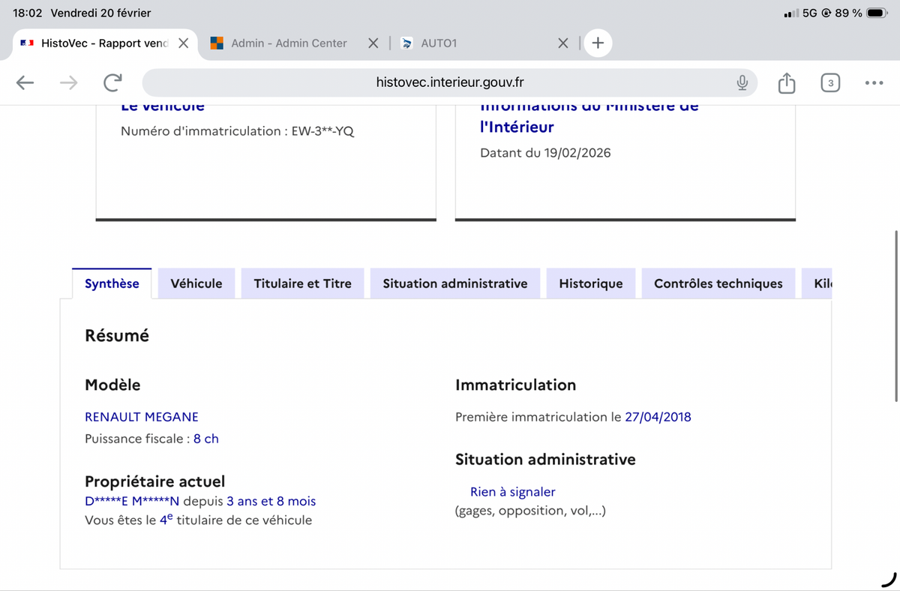Open a new tab with plus button
The image size is (900, 591).
pyautogui.click(x=598, y=43)
